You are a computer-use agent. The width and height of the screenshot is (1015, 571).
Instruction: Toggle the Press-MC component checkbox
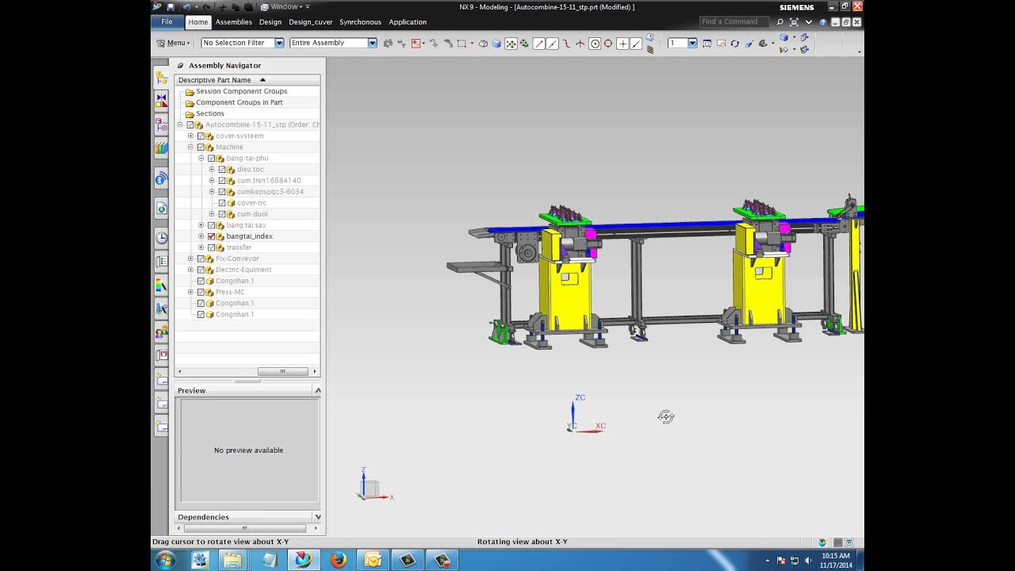click(x=201, y=292)
